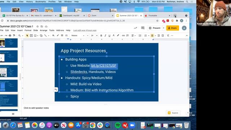231x130 pixels.
Task: Click the redo arrow icon
Action: tap(6, 35)
